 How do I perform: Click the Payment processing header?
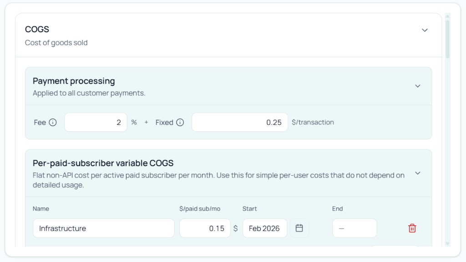(x=74, y=81)
